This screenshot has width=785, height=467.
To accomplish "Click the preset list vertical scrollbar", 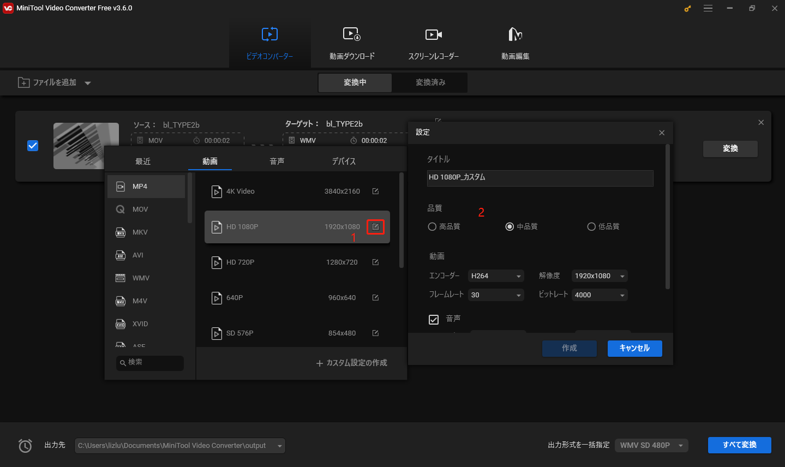I will [402, 220].
